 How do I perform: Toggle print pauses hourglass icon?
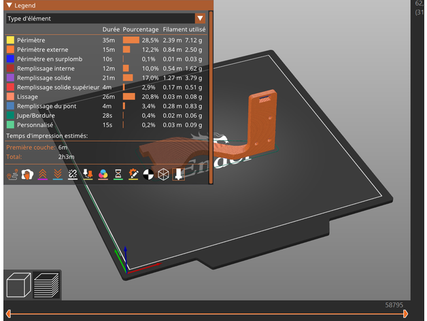click(x=118, y=174)
